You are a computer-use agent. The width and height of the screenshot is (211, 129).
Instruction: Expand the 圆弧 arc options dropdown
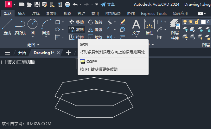click(46, 37)
